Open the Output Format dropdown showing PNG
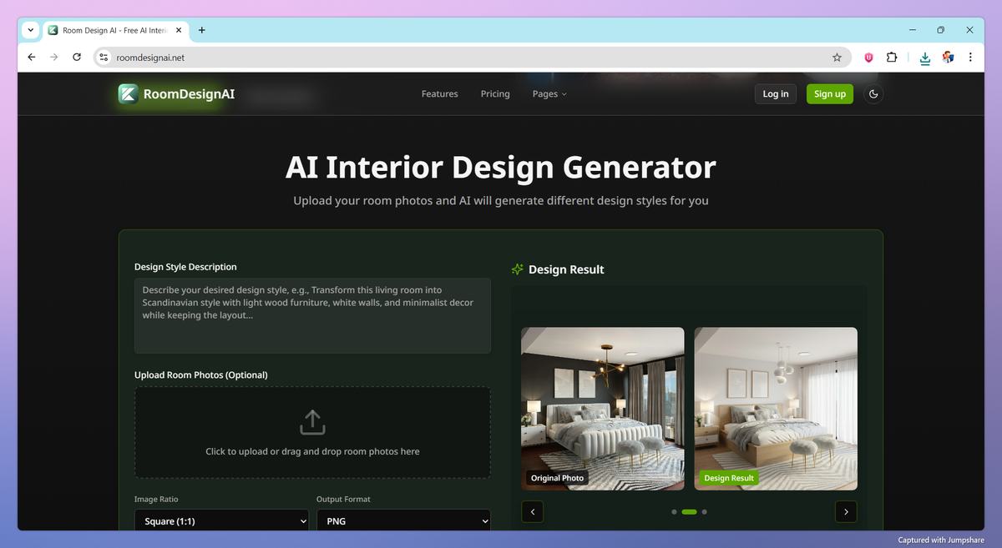This screenshot has height=548, width=1002. point(403,520)
